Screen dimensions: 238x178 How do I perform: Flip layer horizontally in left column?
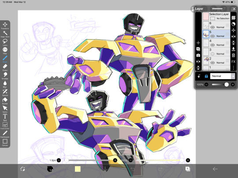pyautogui.click(x=198, y=62)
